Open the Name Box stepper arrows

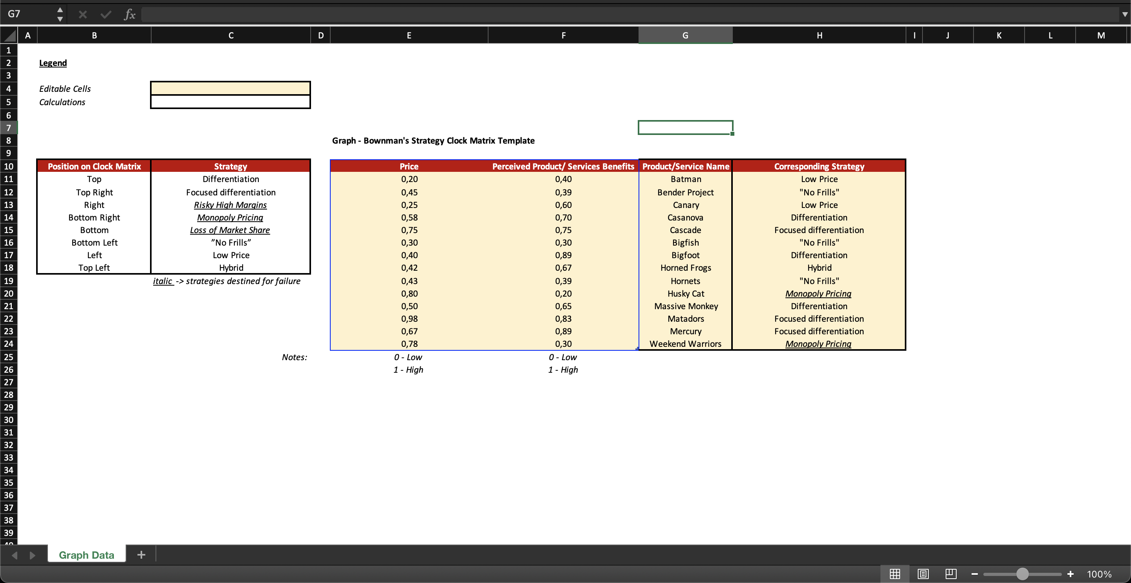60,14
